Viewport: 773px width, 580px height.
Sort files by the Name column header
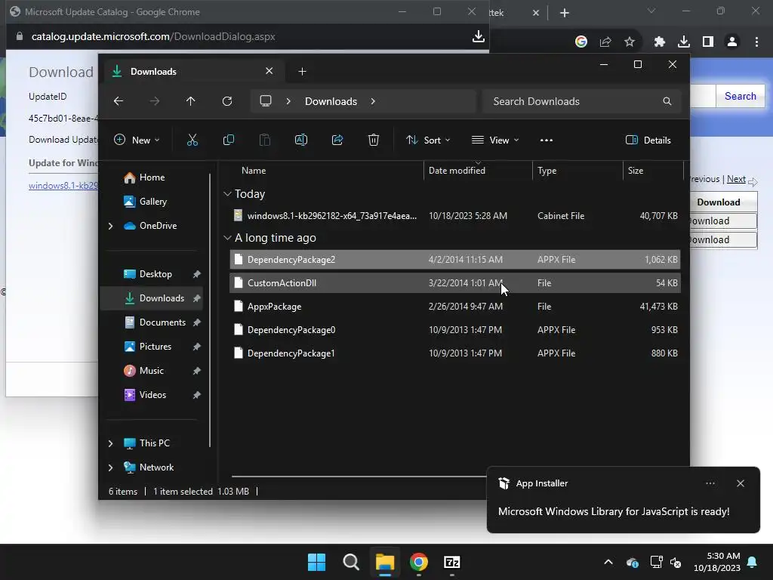[x=254, y=170]
